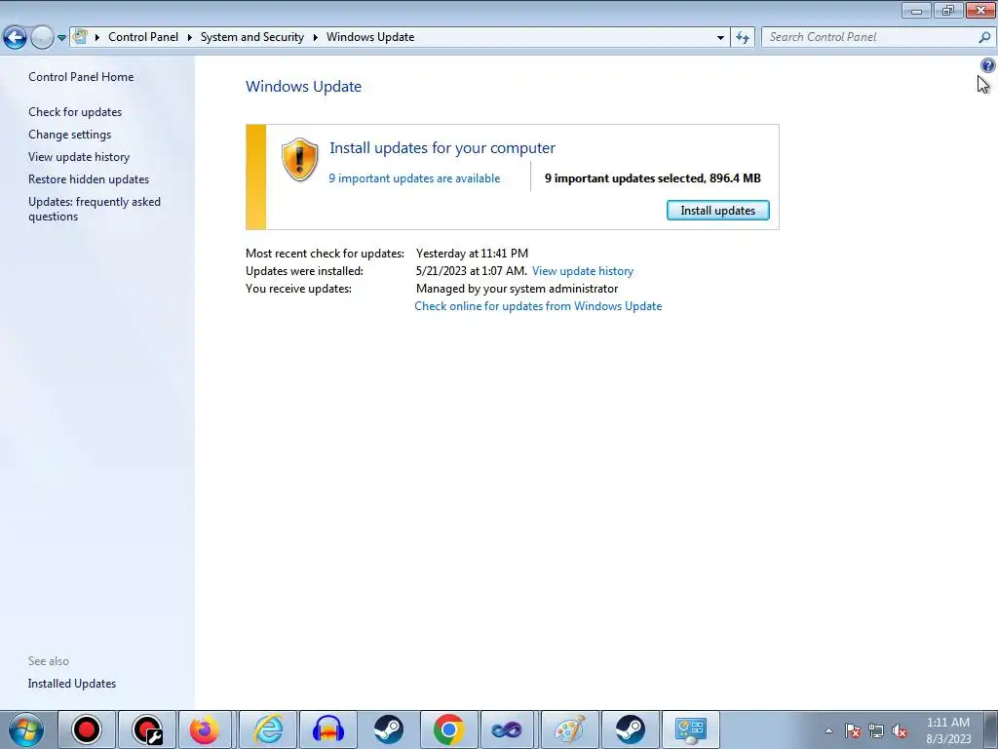This screenshot has width=998, height=749.
Task: Open View update history in the sidebar
Action: click(79, 157)
